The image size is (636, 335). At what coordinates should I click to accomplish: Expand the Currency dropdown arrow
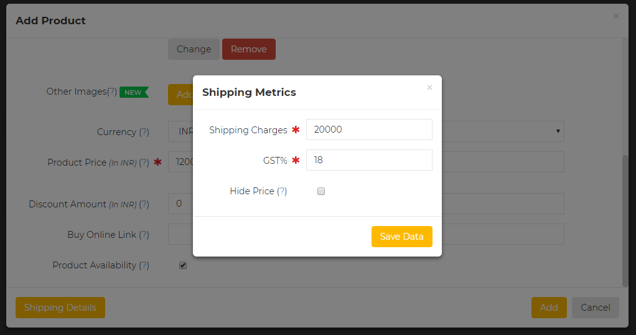(x=558, y=131)
